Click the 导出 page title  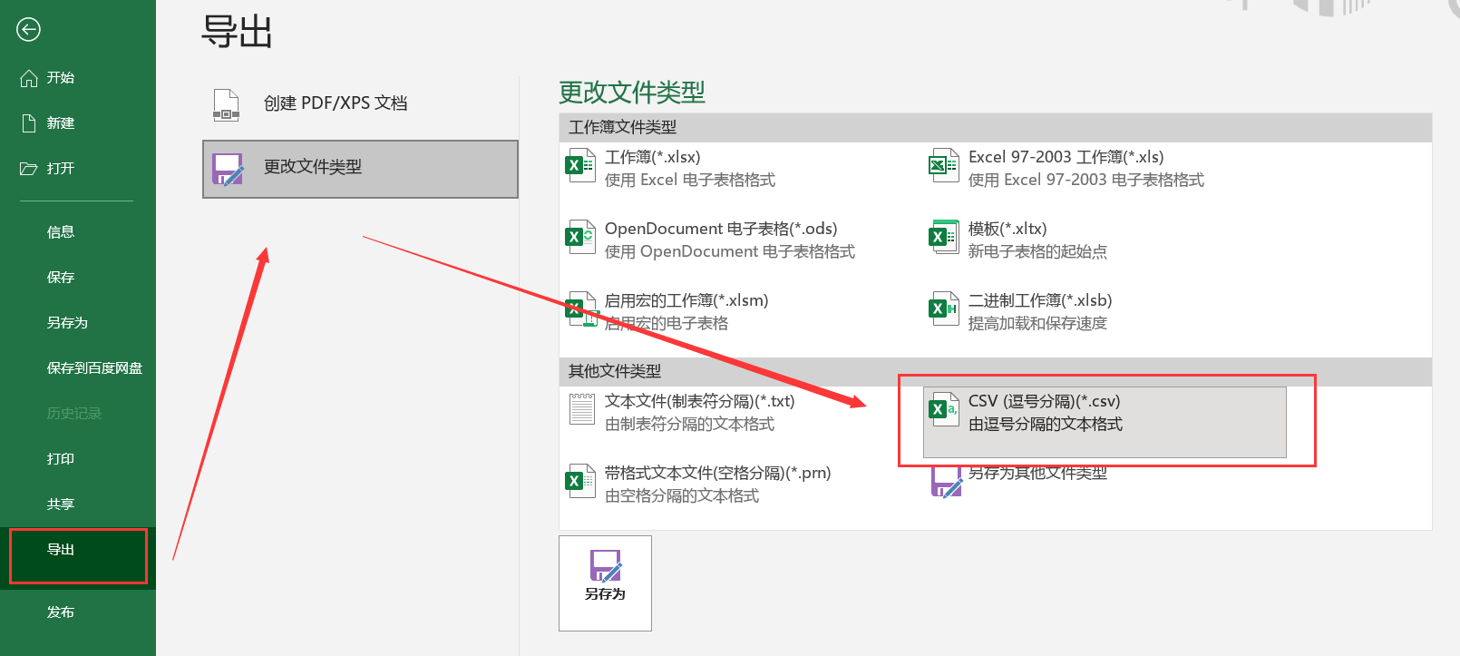[x=237, y=33]
